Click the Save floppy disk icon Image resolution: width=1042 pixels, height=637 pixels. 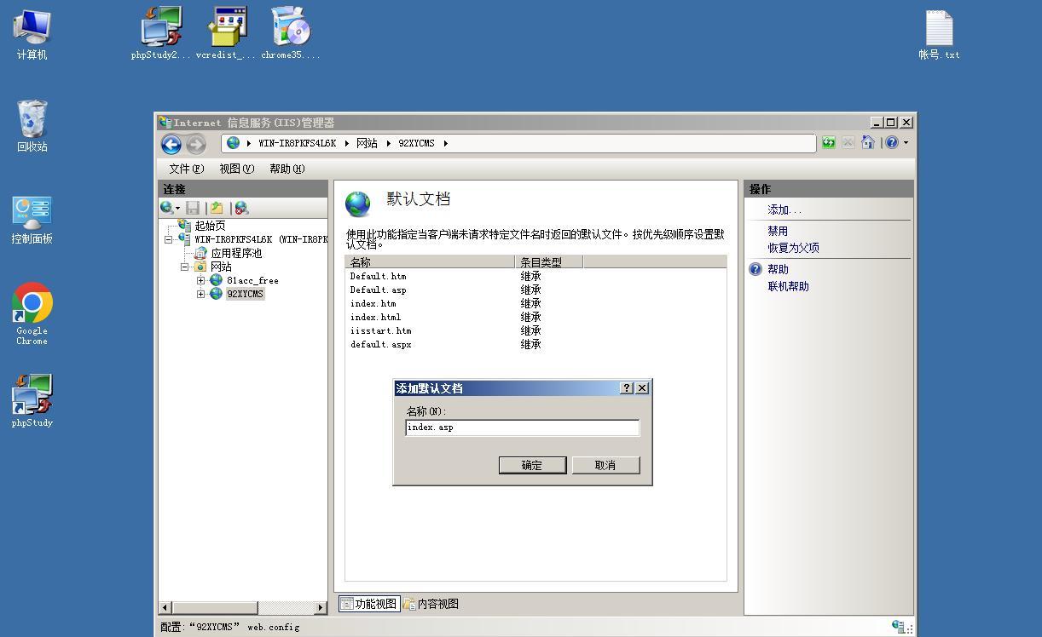(193, 208)
